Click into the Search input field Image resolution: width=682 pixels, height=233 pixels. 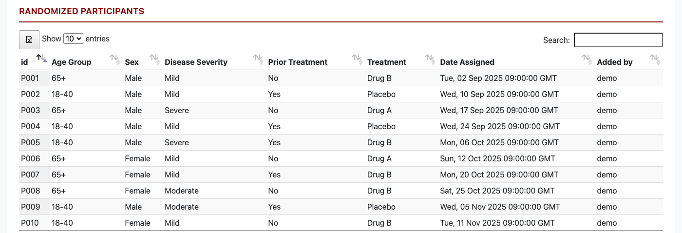point(618,40)
